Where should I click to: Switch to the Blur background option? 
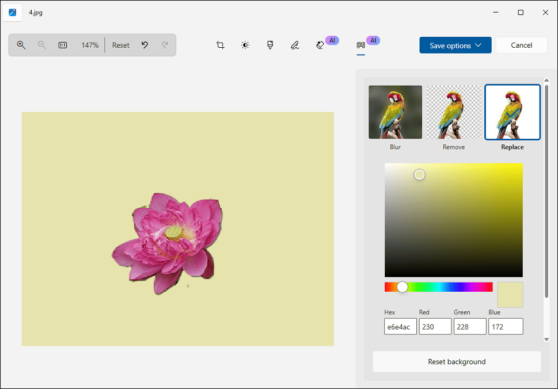pos(395,112)
